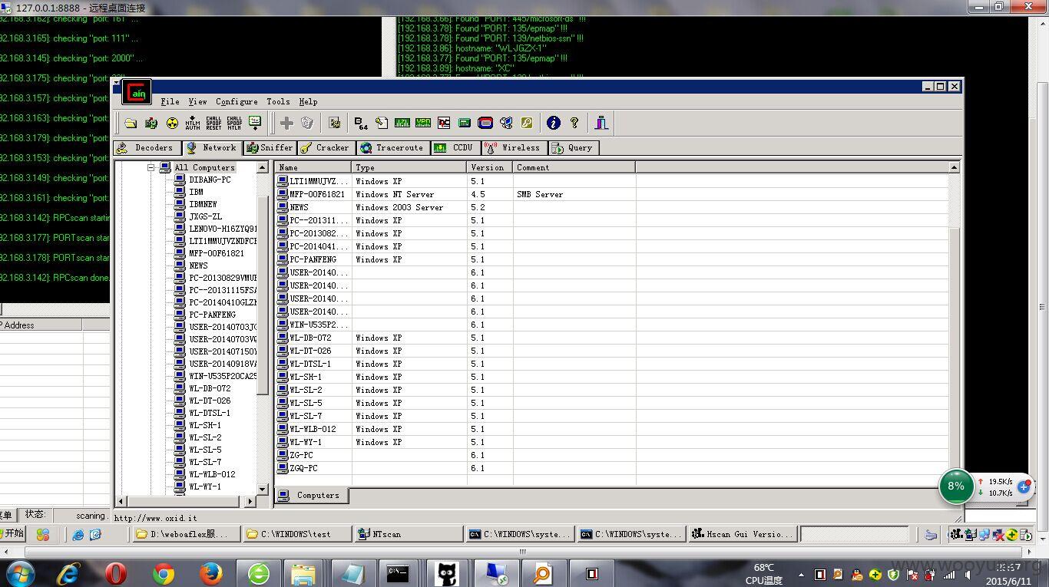
Task: Switch to the CCDU tab
Action: pyautogui.click(x=455, y=148)
